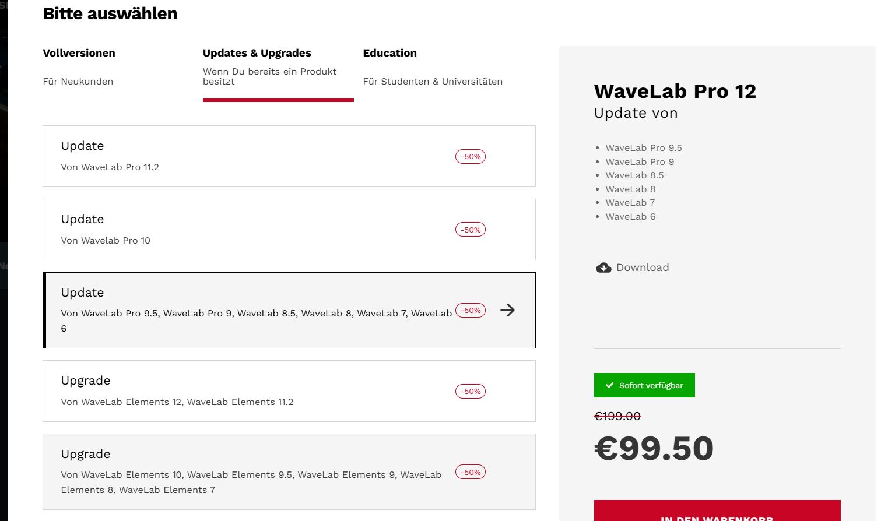
Task: Click the Download cloud icon
Action: click(603, 267)
